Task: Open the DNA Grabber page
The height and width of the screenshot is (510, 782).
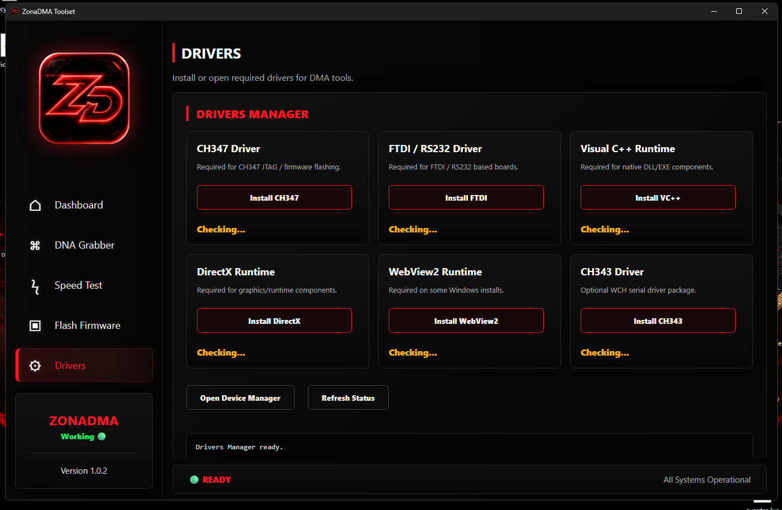Action: pos(84,245)
